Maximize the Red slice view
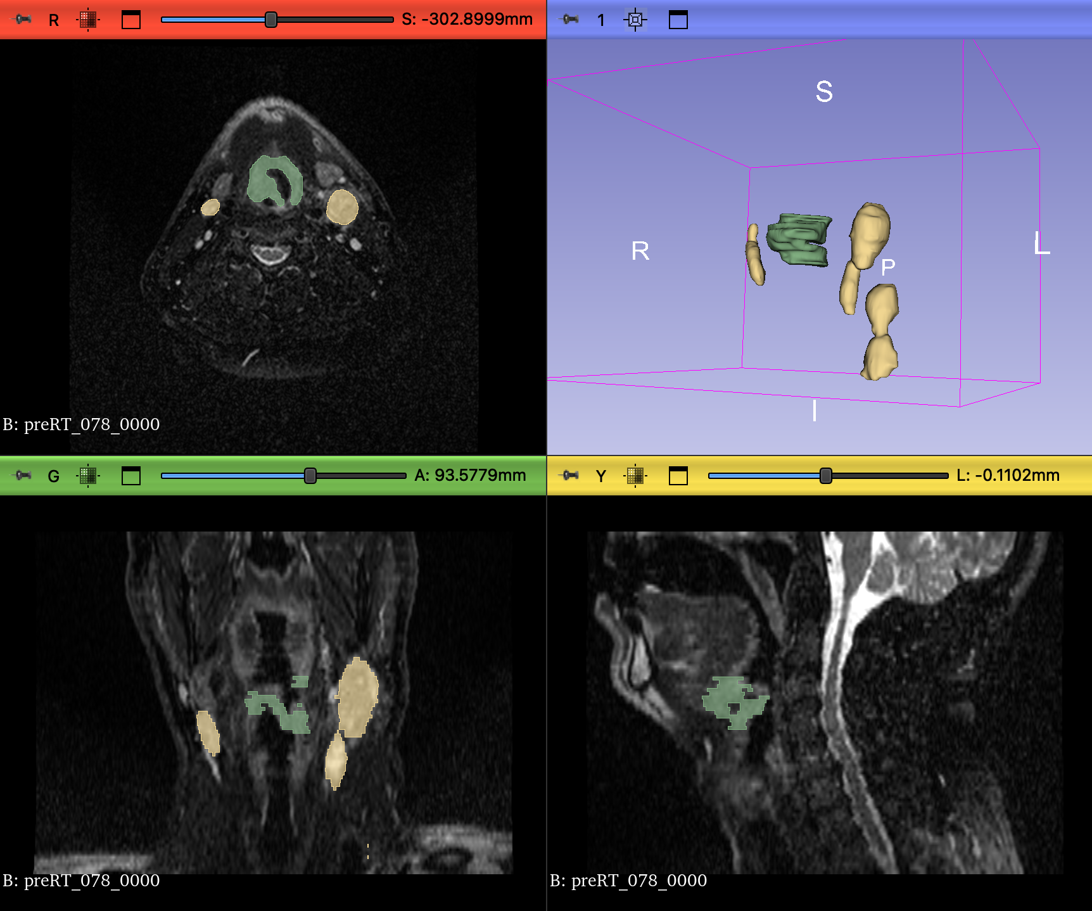Screen dimensions: 1092x911 coord(130,20)
